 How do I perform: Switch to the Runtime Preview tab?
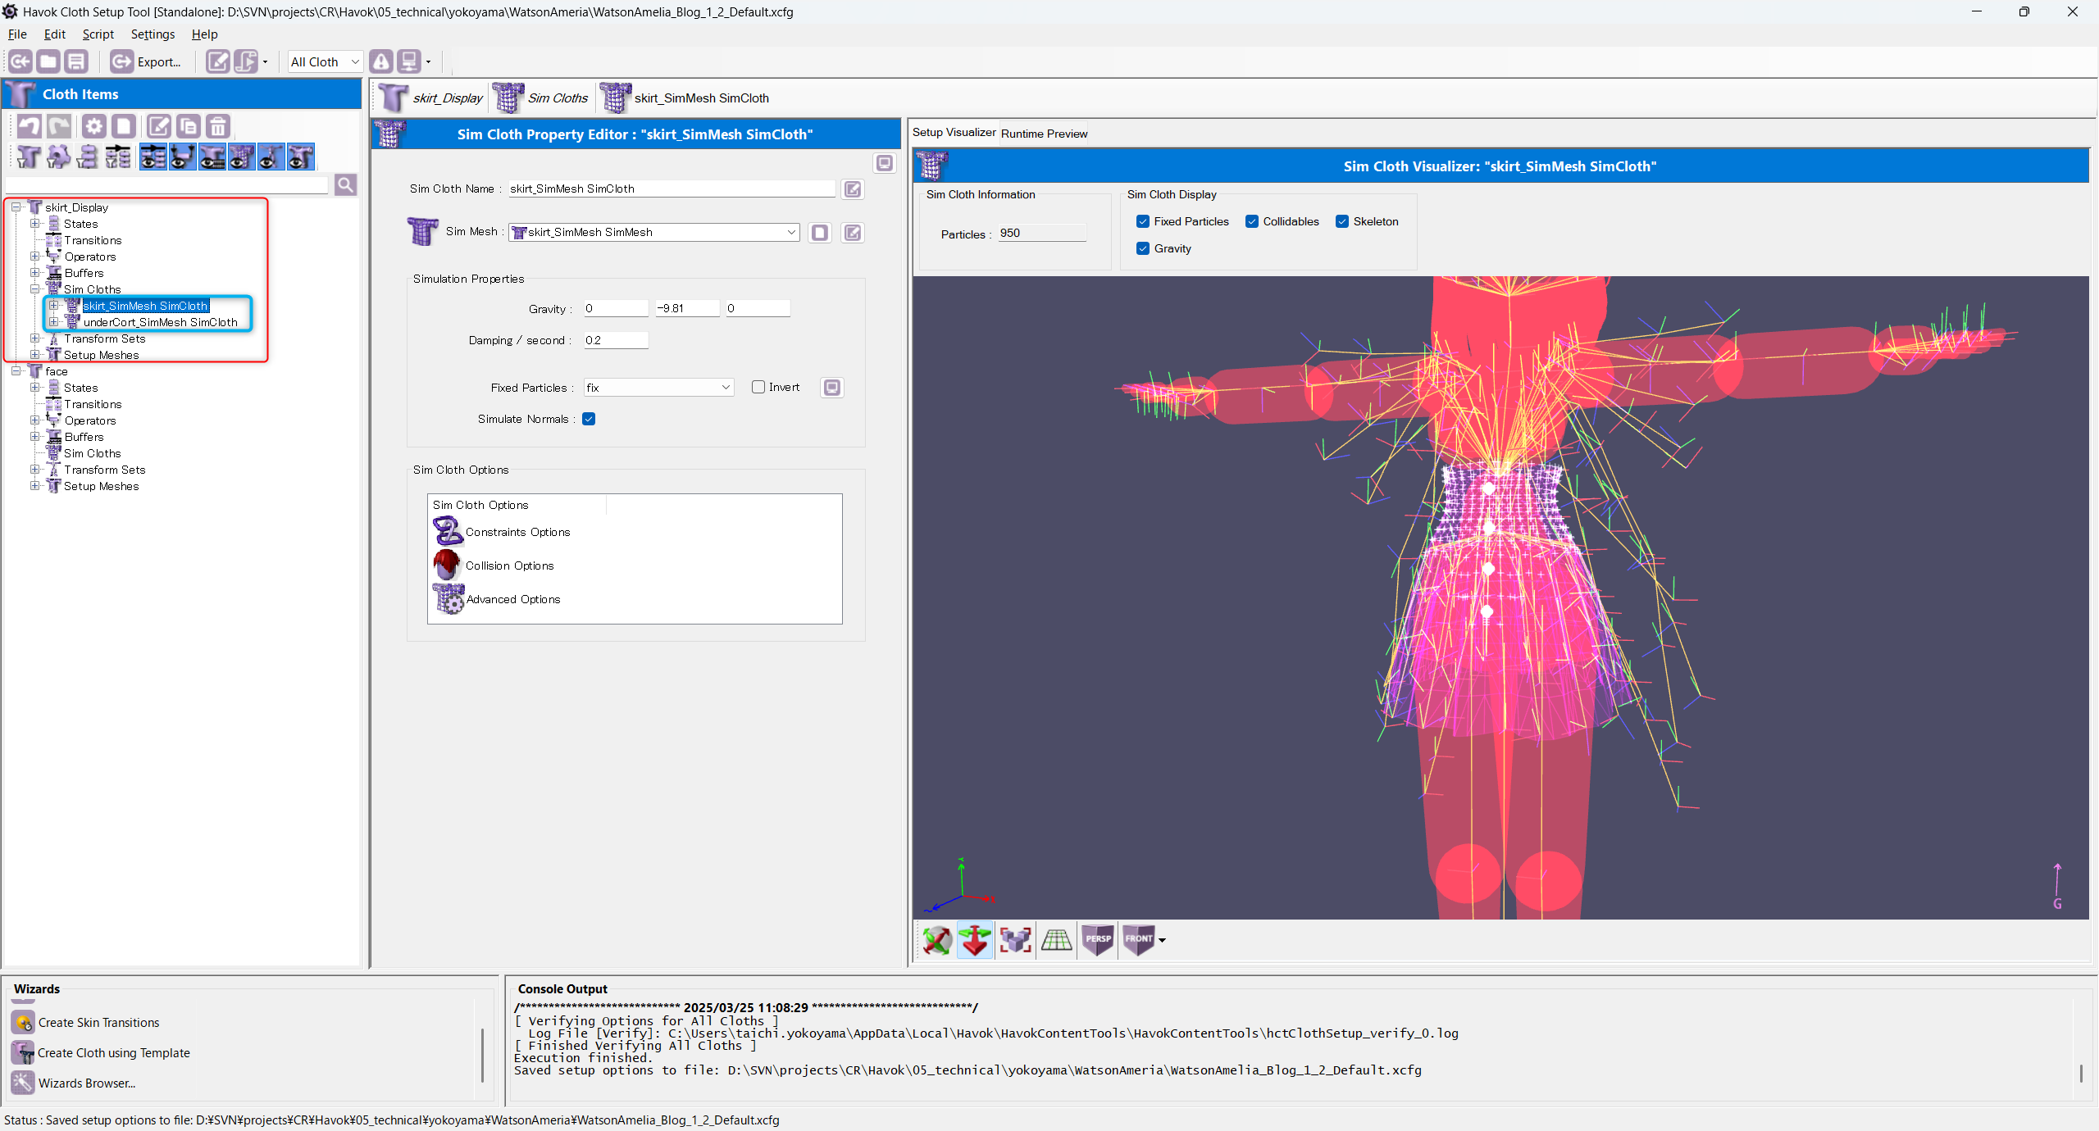(1044, 134)
